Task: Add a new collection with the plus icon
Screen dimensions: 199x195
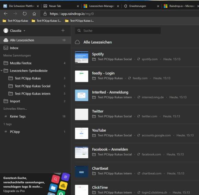Action: 63,31
